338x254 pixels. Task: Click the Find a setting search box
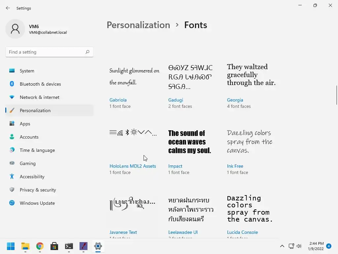click(50, 52)
